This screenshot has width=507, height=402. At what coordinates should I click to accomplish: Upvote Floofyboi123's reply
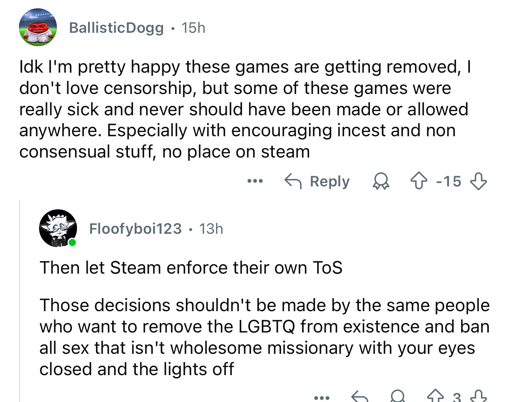tap(436, 396)
